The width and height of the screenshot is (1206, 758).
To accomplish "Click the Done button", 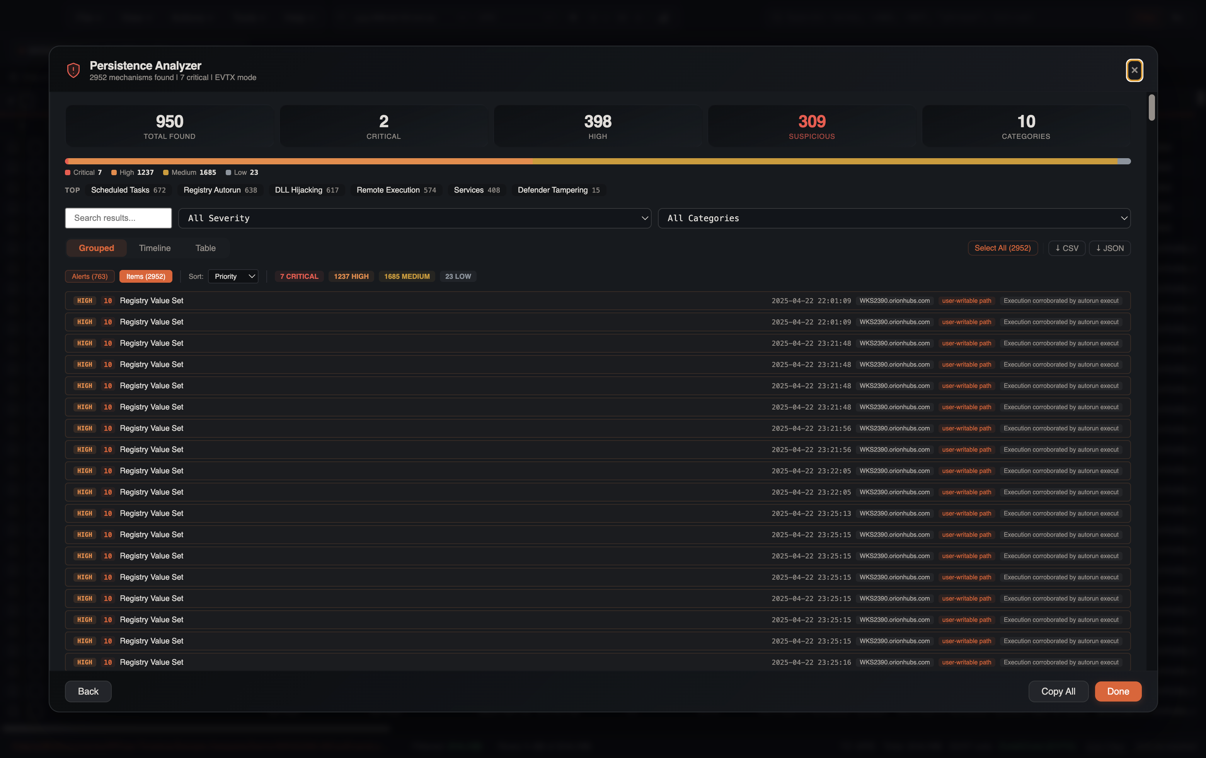I will point(1118,691).
